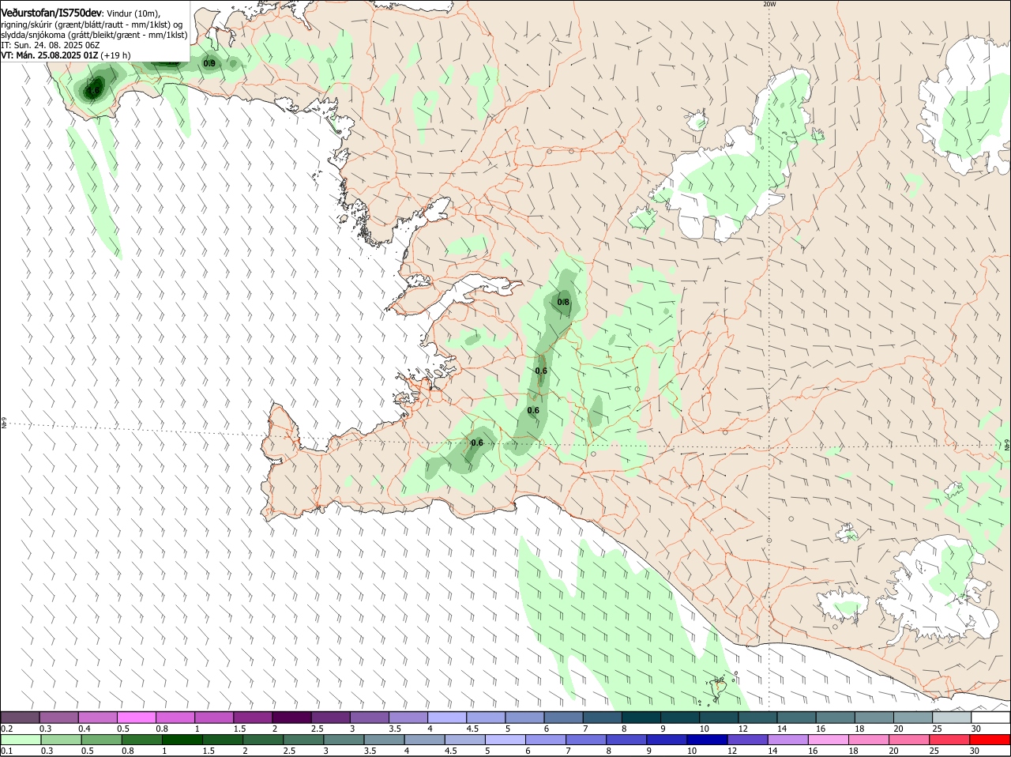Pick the top-row legend swatch starting at 1.5
Viewport: 1011px width, 757px height.
click(253, 717)
